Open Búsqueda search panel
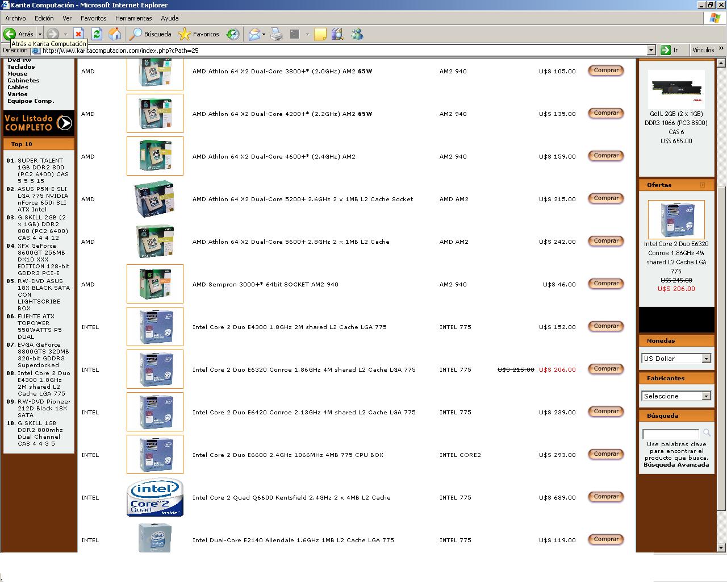The width and height of the screenshot is (727, 582). [x=151, y=34]
